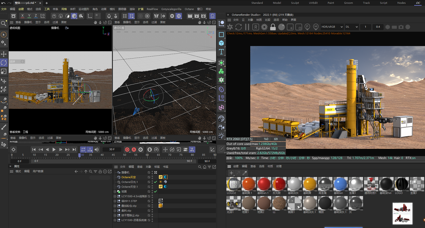Add new material with plus icon

[x=231, y=173]
